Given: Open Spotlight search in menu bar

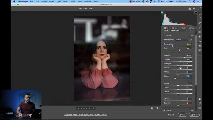Looking at the screenshot, I should (x=190, y=1).
